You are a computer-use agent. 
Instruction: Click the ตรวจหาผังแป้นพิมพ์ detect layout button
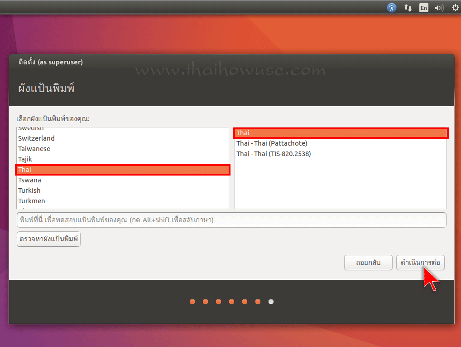[48, 239]
